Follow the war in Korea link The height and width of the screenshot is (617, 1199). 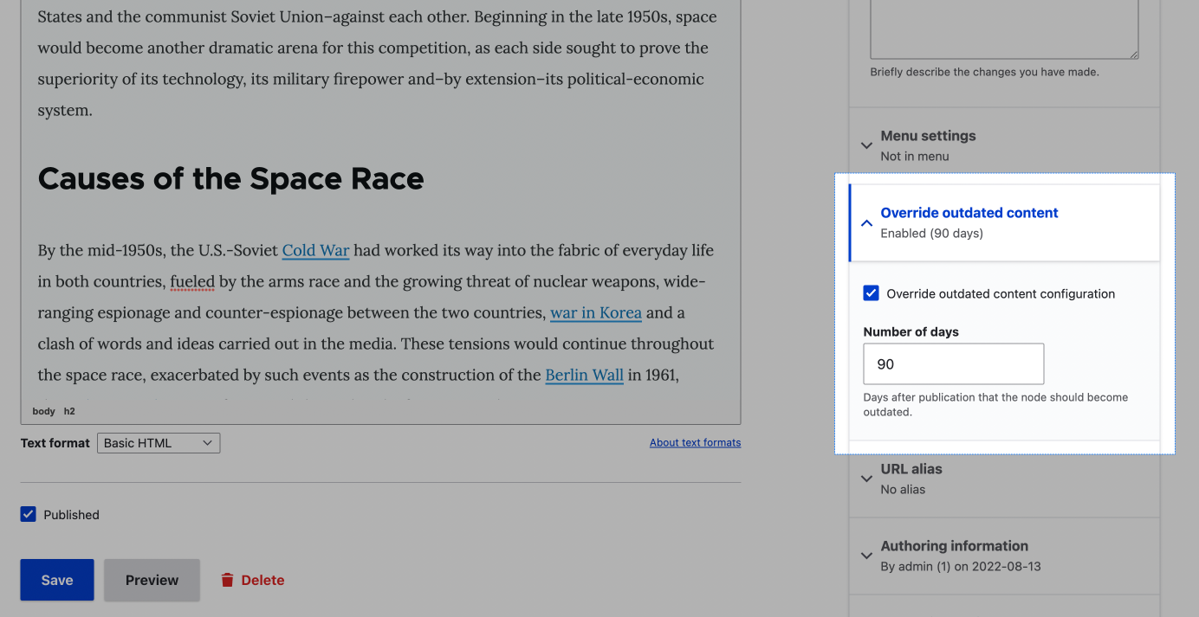pyautogui.click(x=596, y=313)
